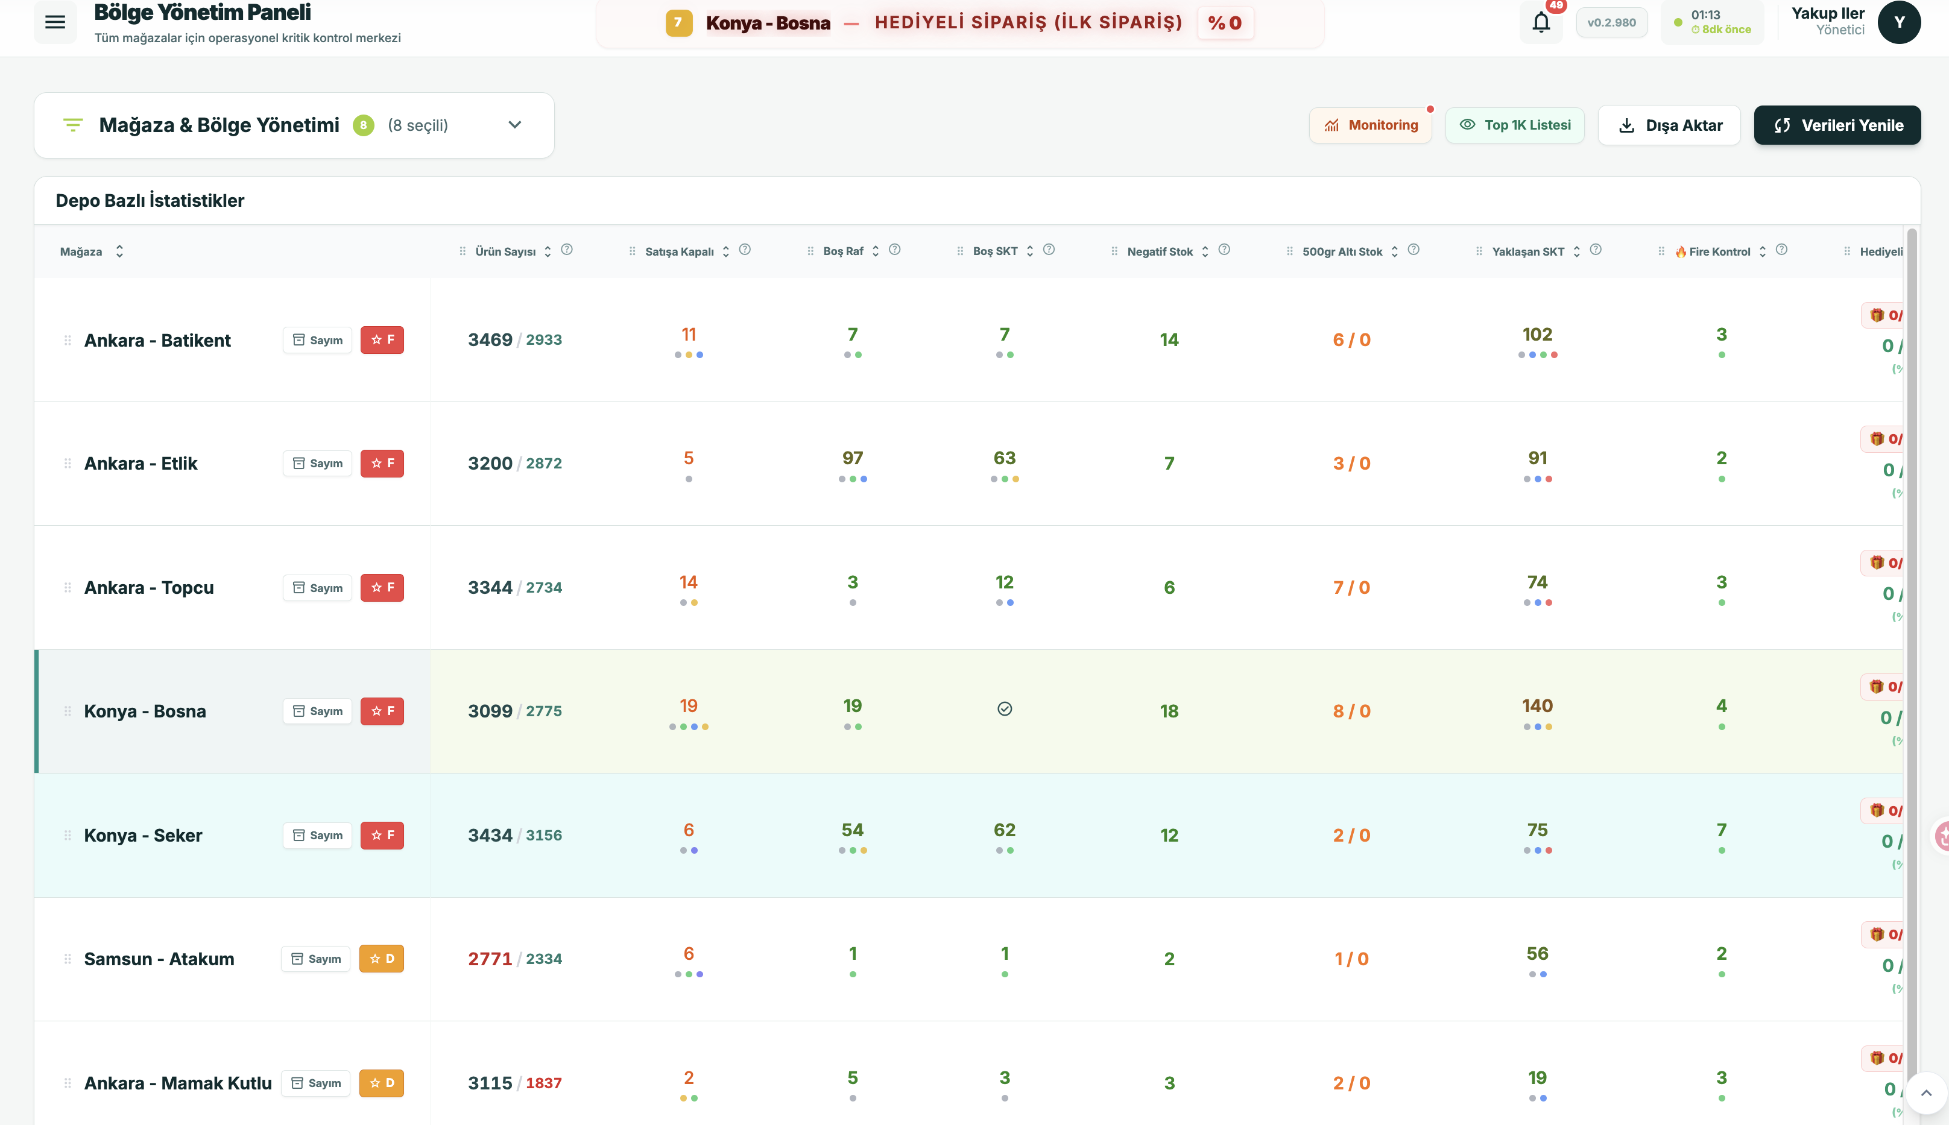Image resolution: width=1949 pixels, height=1125 pixels.
Task: Click the Boş SKT checkmark for Konya - Bosna
Action: point(1005,708)
